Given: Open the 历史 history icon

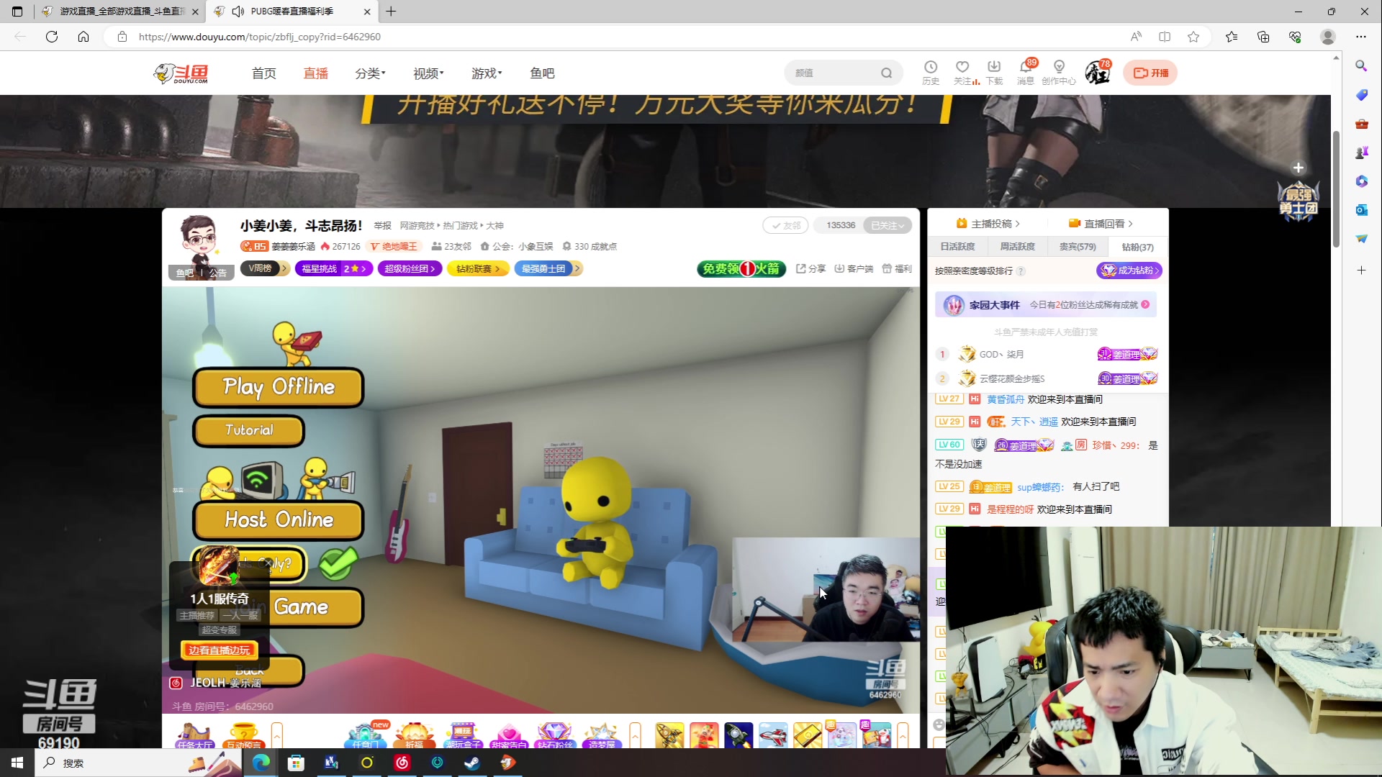Looking at the screenshot, I should (931, 72).
